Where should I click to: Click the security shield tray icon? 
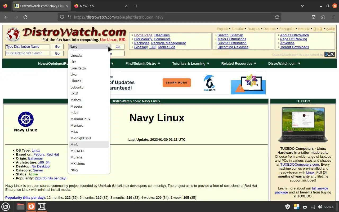(288, 207)
